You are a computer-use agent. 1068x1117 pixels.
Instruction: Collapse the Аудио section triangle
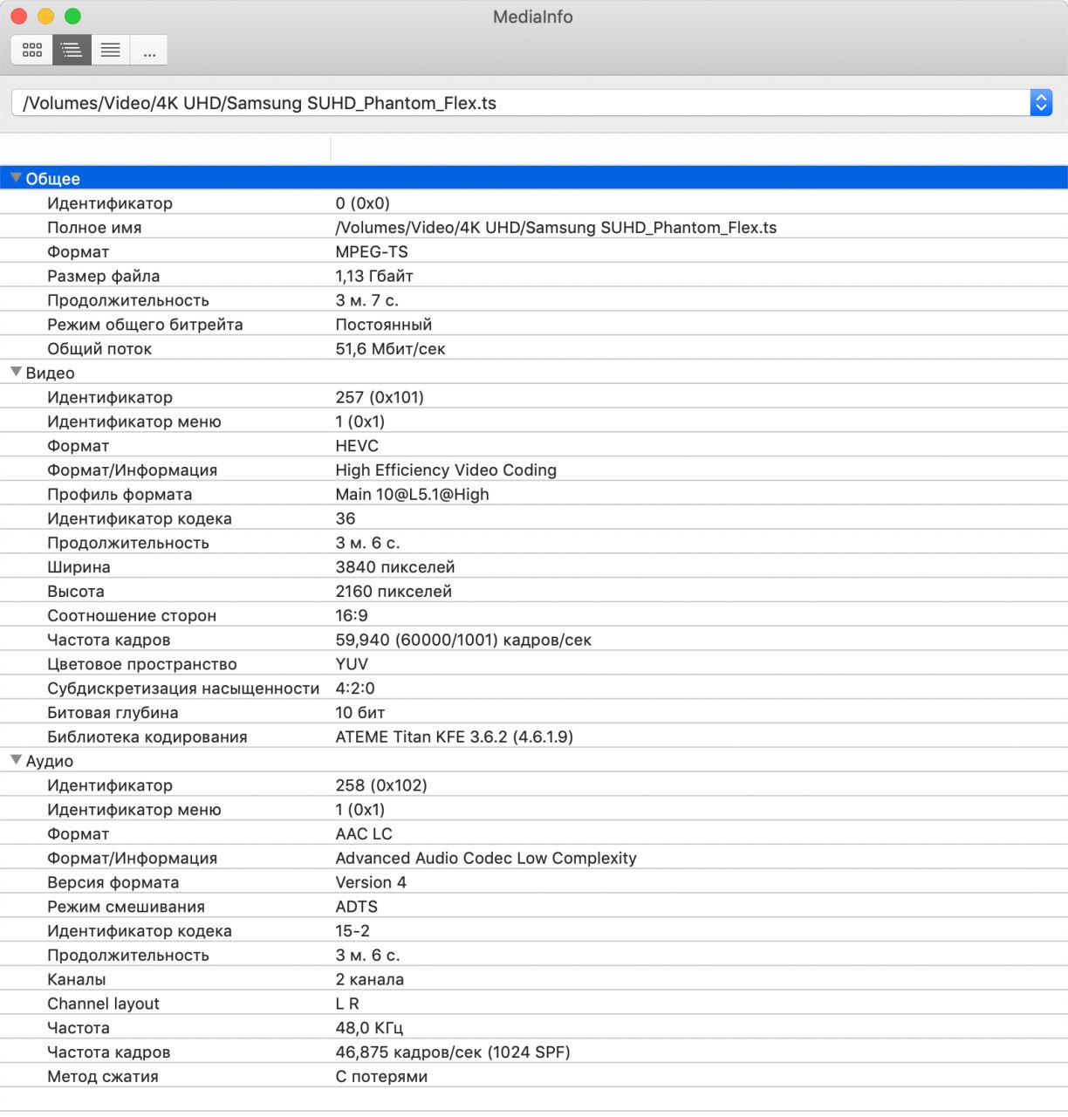[16, 760]
